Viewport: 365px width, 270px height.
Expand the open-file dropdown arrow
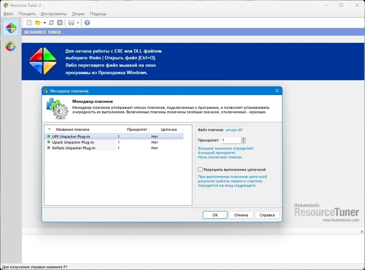point(45,23)
